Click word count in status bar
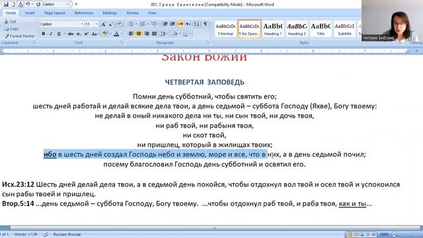 (26, 235)
